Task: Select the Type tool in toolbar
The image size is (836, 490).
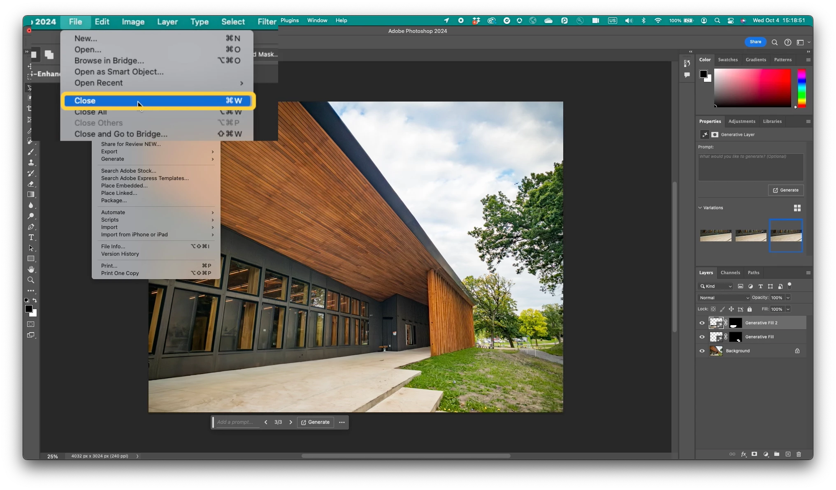Action: [31, 238]
